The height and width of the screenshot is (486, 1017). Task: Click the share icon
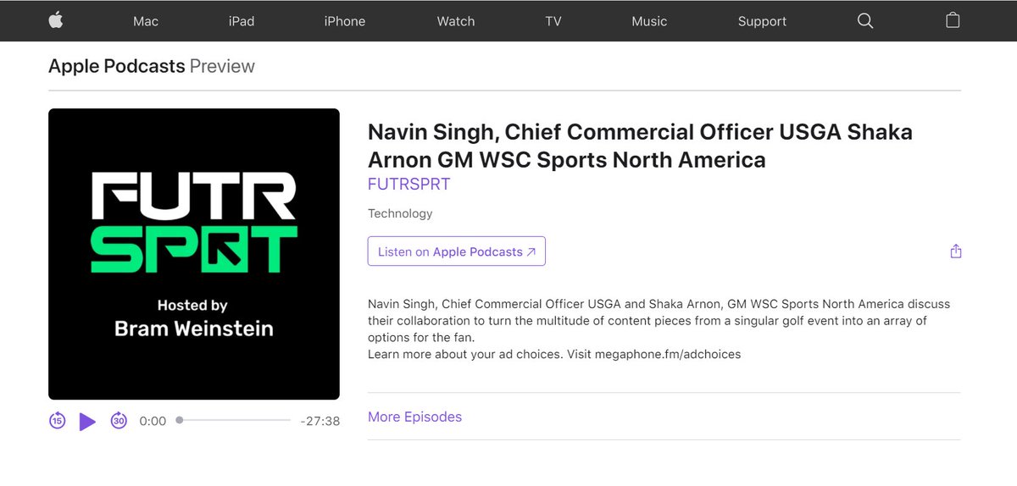[x=956, y=251]
